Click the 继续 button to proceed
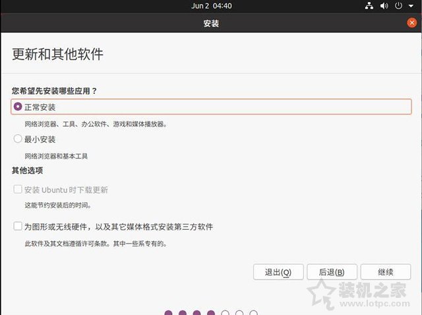The width and height of the screenshot is (422, 315). [x=386, y=272]
